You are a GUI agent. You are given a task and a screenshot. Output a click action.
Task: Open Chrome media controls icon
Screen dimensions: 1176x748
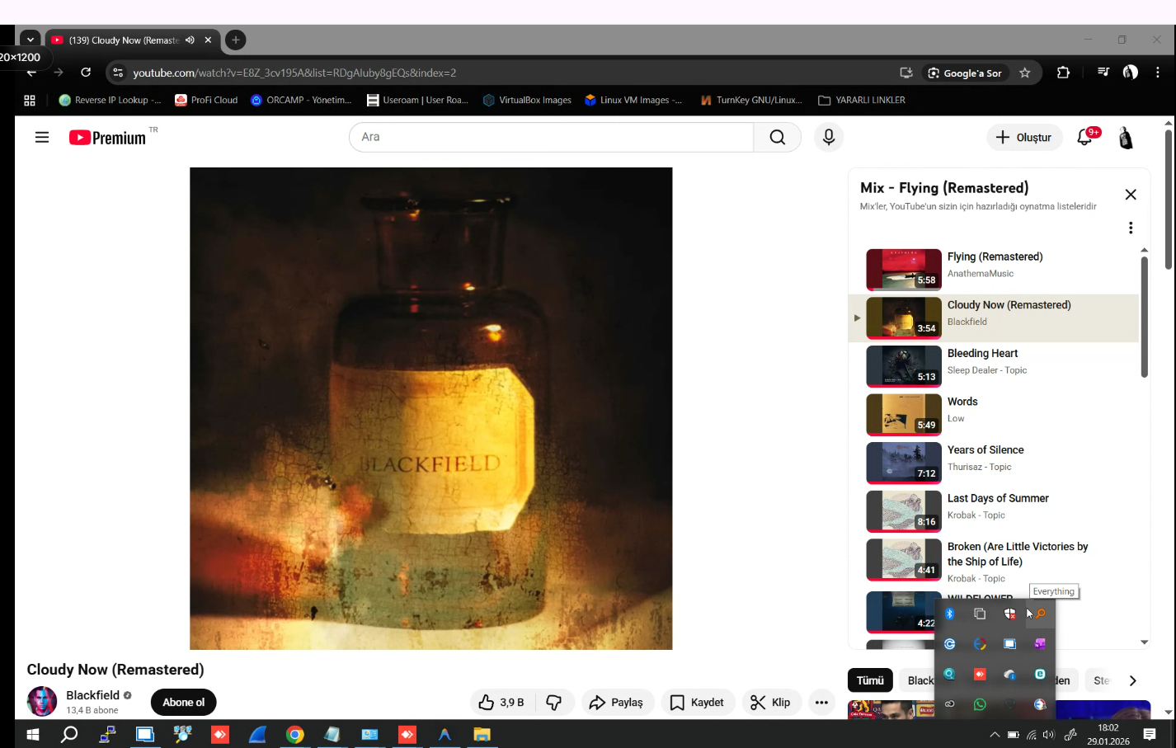point(1103,73)
